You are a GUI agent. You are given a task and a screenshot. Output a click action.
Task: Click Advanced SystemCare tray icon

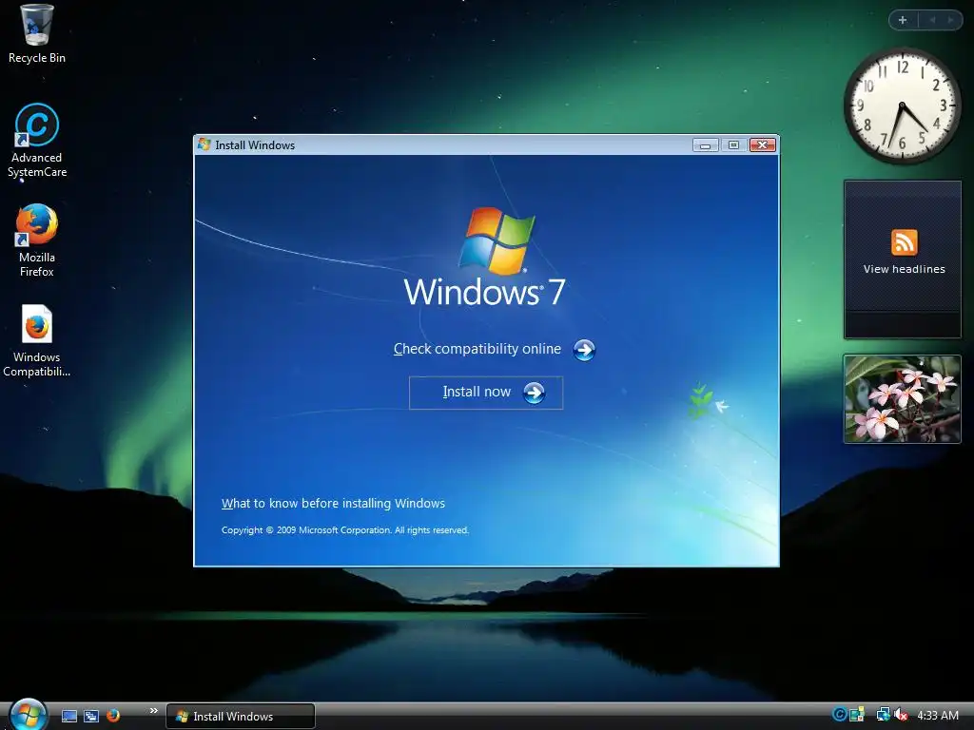tap(839, 715)
